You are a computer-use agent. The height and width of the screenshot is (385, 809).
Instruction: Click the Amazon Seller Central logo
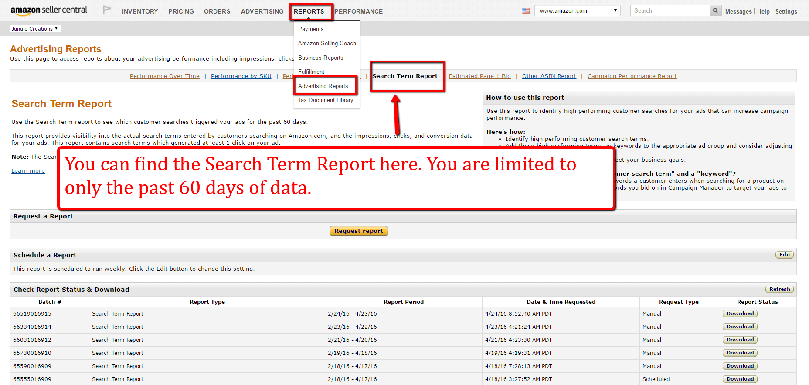pyautogui.click(x=49, y=10)
